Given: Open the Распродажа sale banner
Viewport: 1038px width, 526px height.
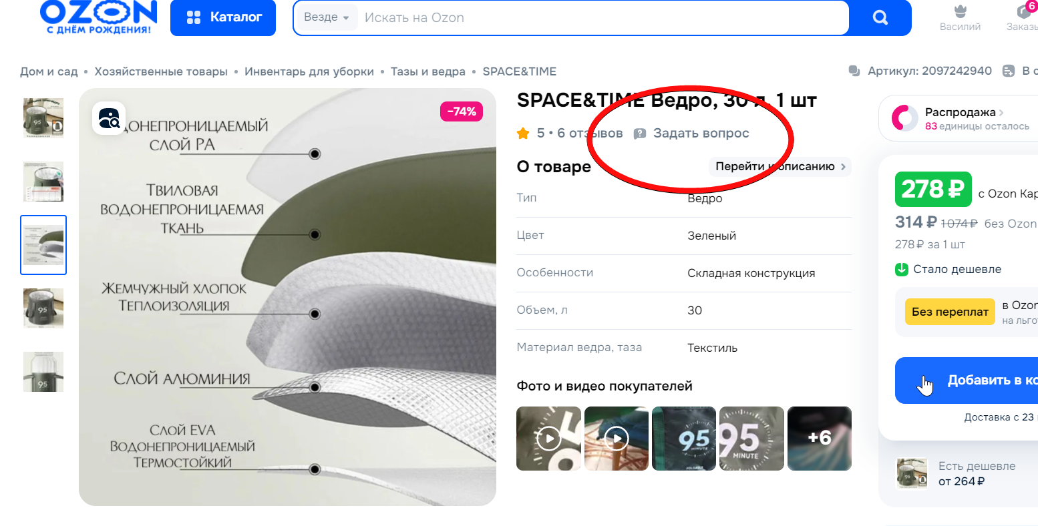Looking at the screenshot, I should (x=960, y=118).
